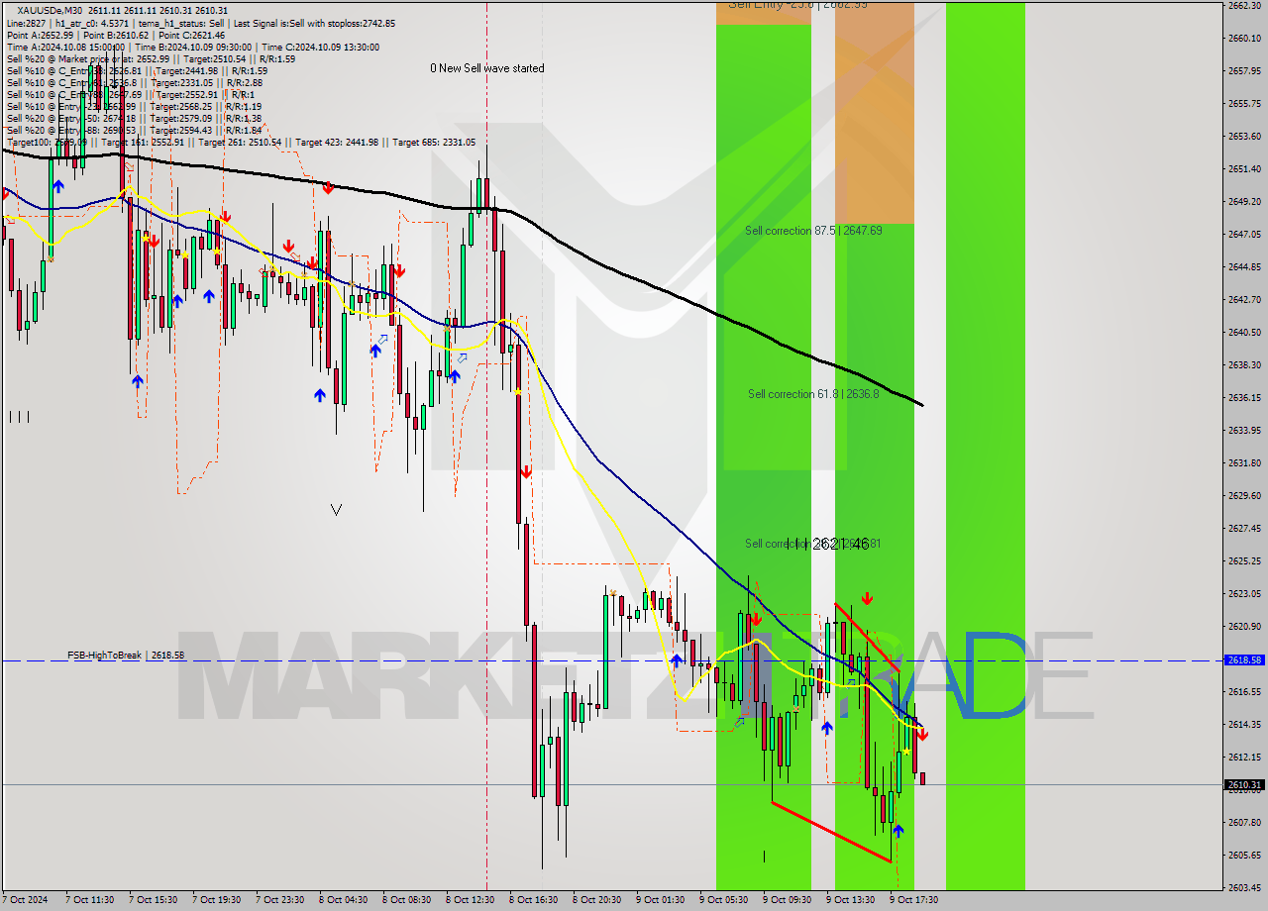Image resolution: width=1268 pixels, height=911 pixels.
Task: Click the 2605.65 price axis label
Action: 1244,855
